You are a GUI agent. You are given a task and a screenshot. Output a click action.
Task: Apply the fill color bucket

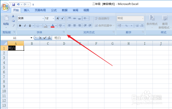click(46, 26)
